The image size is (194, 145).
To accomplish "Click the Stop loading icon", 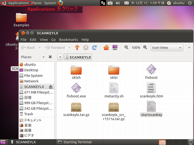I will 86,47.
